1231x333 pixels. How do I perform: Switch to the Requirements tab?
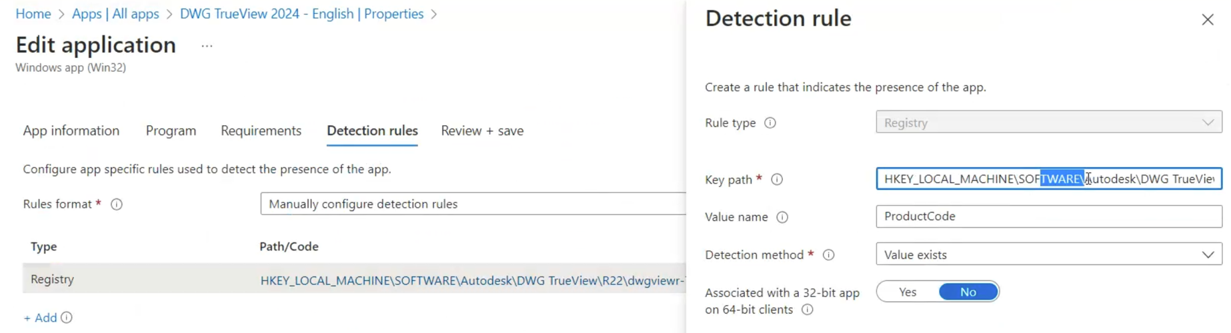point(261,131)
